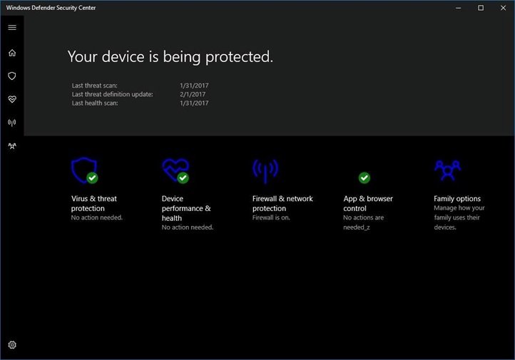Open Virus & threat protection tile title
This screenshot has height=360, width=515.
(94, 203)
